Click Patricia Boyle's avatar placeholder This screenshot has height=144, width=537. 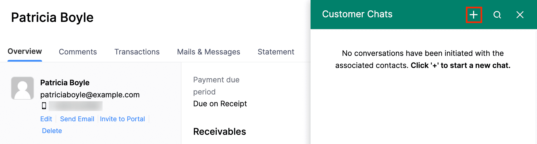22,88
